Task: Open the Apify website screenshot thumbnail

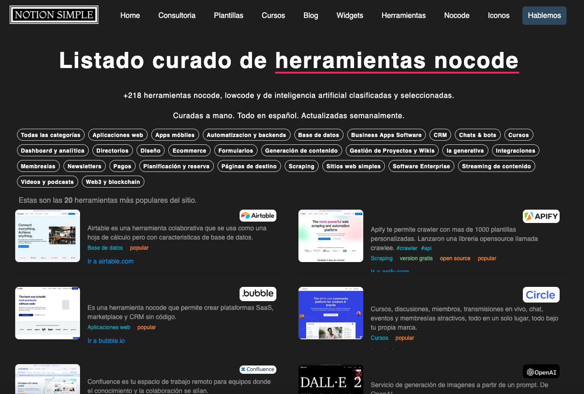Action: click(331, 236)
